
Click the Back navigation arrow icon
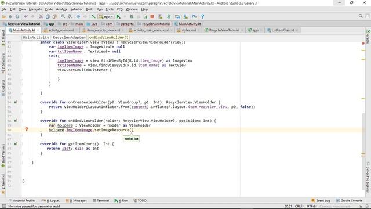click(78, 16)
